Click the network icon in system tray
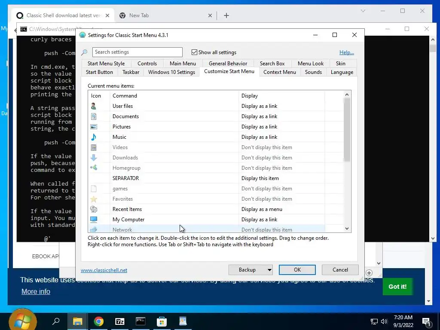Image resolution: width=440 pixels, height=330 pixels. tap(374, 321)
